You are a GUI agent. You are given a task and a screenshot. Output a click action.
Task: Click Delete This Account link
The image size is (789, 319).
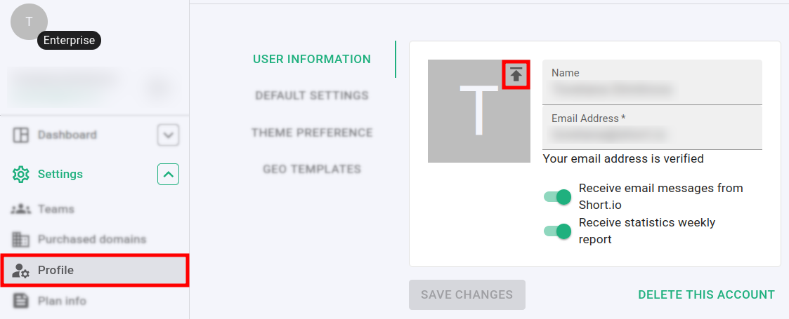point(706,294)
